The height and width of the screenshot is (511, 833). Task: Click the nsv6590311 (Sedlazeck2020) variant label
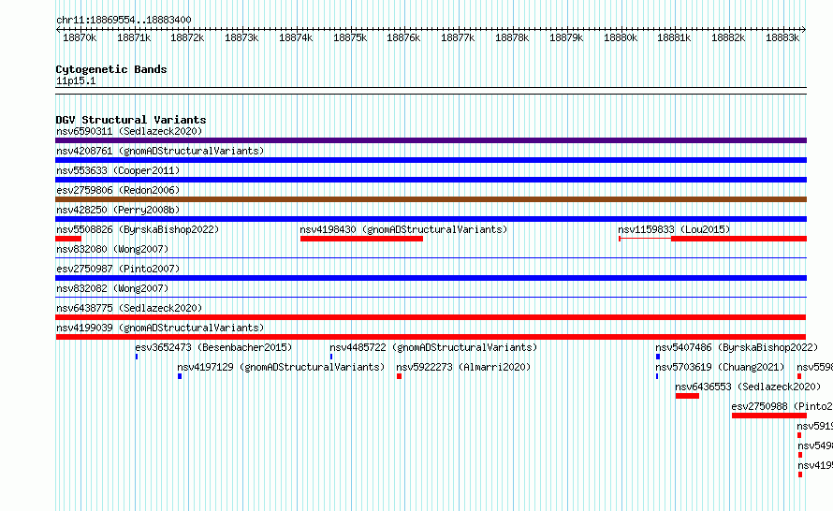[x=129, y=131]
